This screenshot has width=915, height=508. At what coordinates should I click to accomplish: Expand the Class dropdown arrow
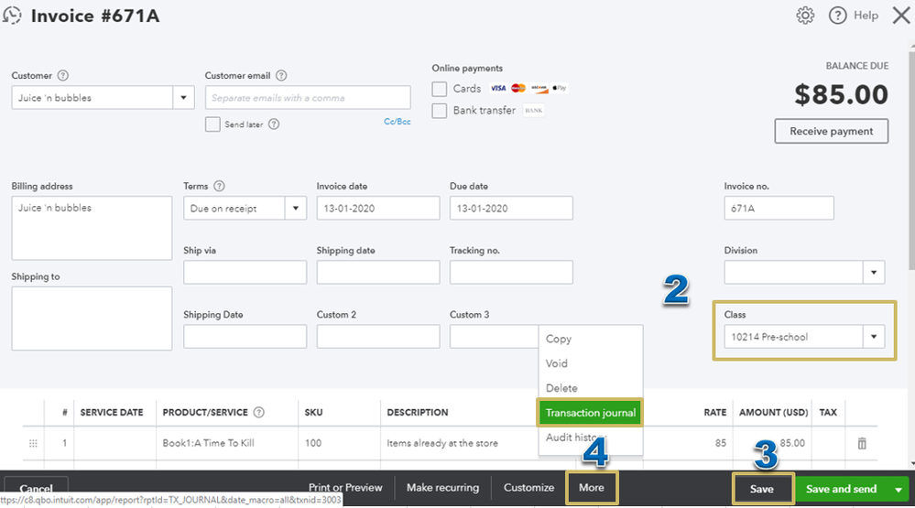coord(874,337)
